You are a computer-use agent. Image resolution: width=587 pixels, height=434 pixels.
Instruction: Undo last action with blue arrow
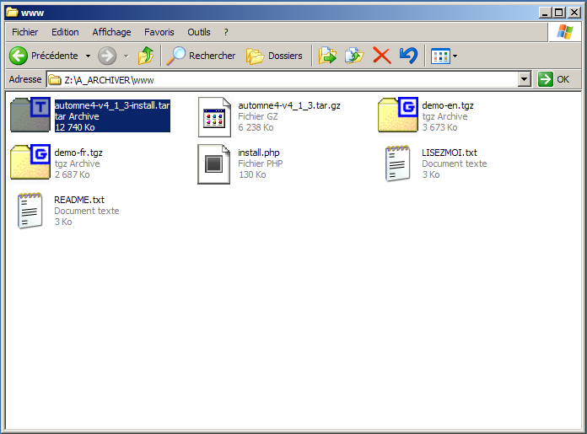(408, 56)
